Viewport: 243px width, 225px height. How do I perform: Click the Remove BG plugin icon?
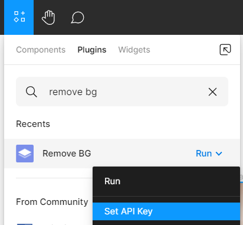pyautogui.click(x=25, y=154)
